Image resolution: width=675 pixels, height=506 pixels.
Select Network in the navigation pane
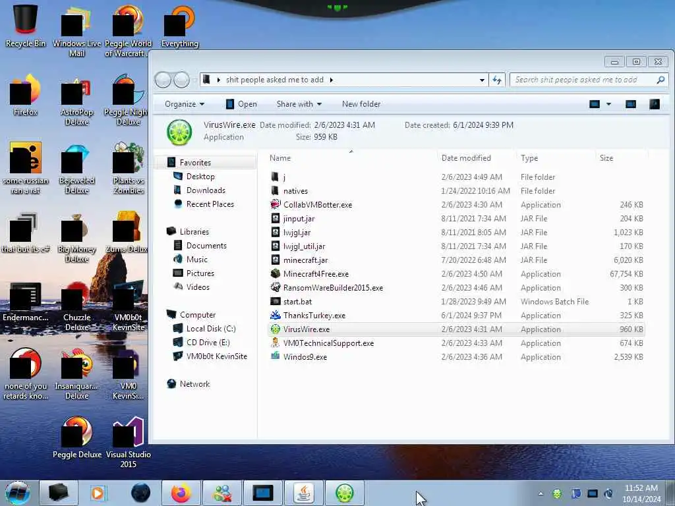click(194, 384)
